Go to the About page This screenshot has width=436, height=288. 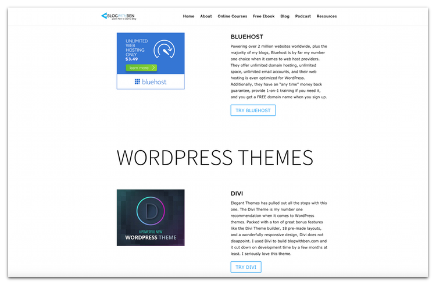(206, 16)
